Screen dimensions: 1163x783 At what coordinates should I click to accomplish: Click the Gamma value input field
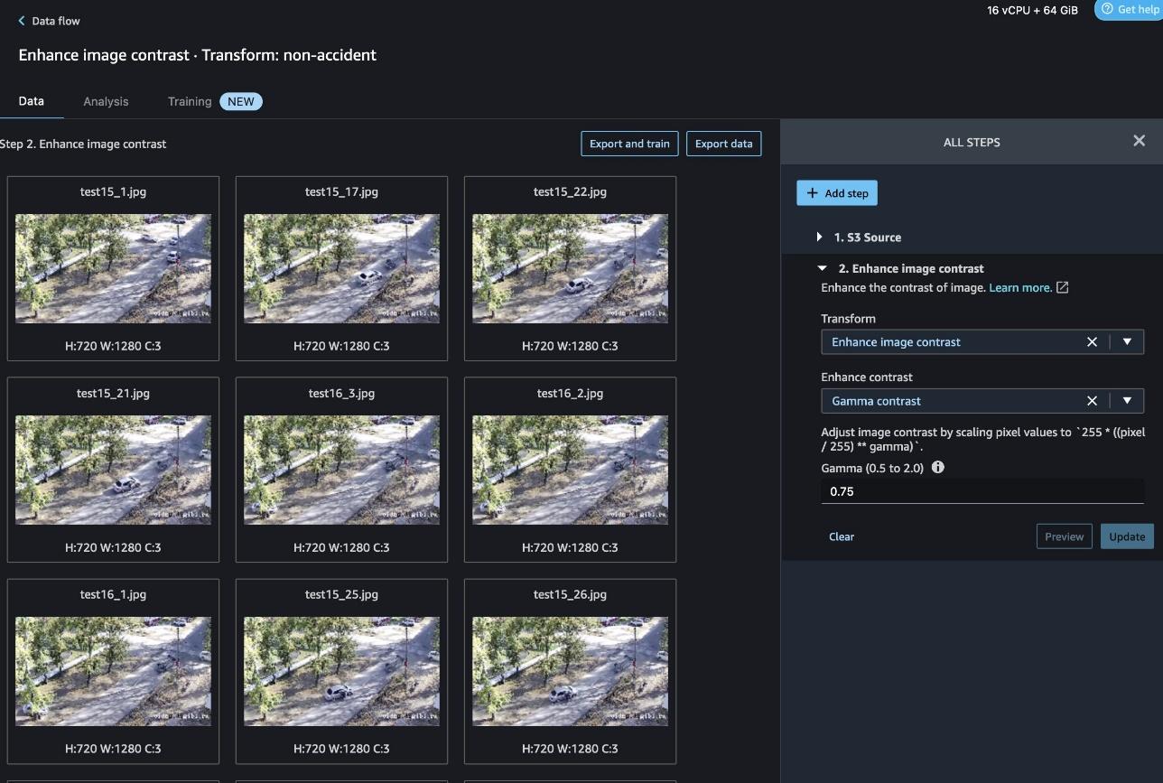coord(982,491)
